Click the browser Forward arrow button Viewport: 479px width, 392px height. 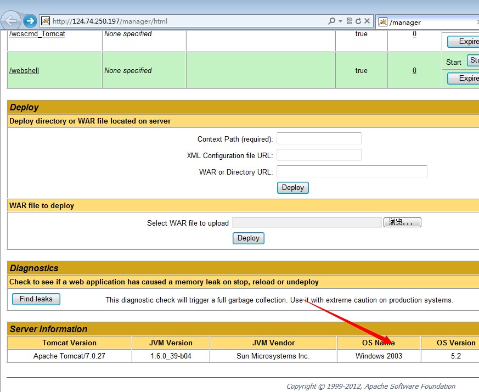(30, 21)
